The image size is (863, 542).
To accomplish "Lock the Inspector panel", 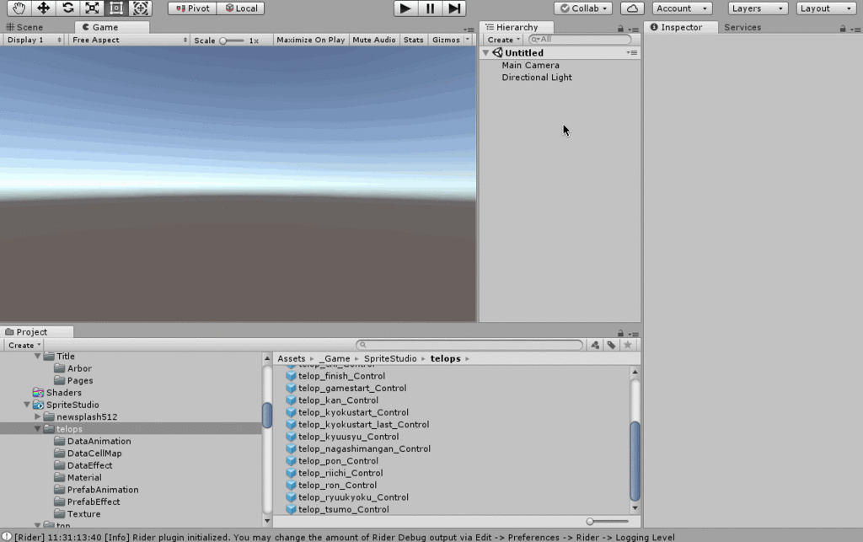I will tap(843, 29).
